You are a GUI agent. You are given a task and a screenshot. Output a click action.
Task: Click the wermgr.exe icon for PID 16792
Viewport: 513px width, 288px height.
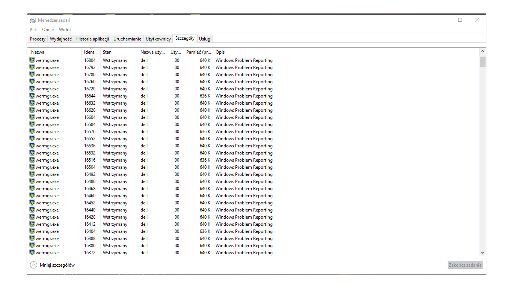(x=32, y=67)
